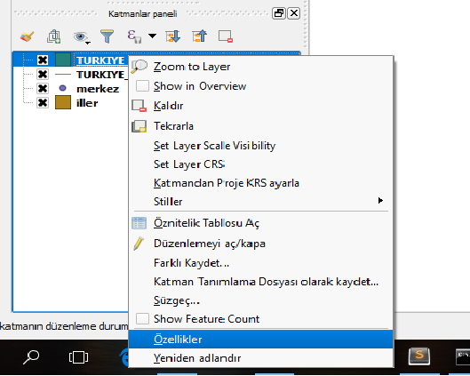Open Özellikler properties
470x376 pixels.
261,340
